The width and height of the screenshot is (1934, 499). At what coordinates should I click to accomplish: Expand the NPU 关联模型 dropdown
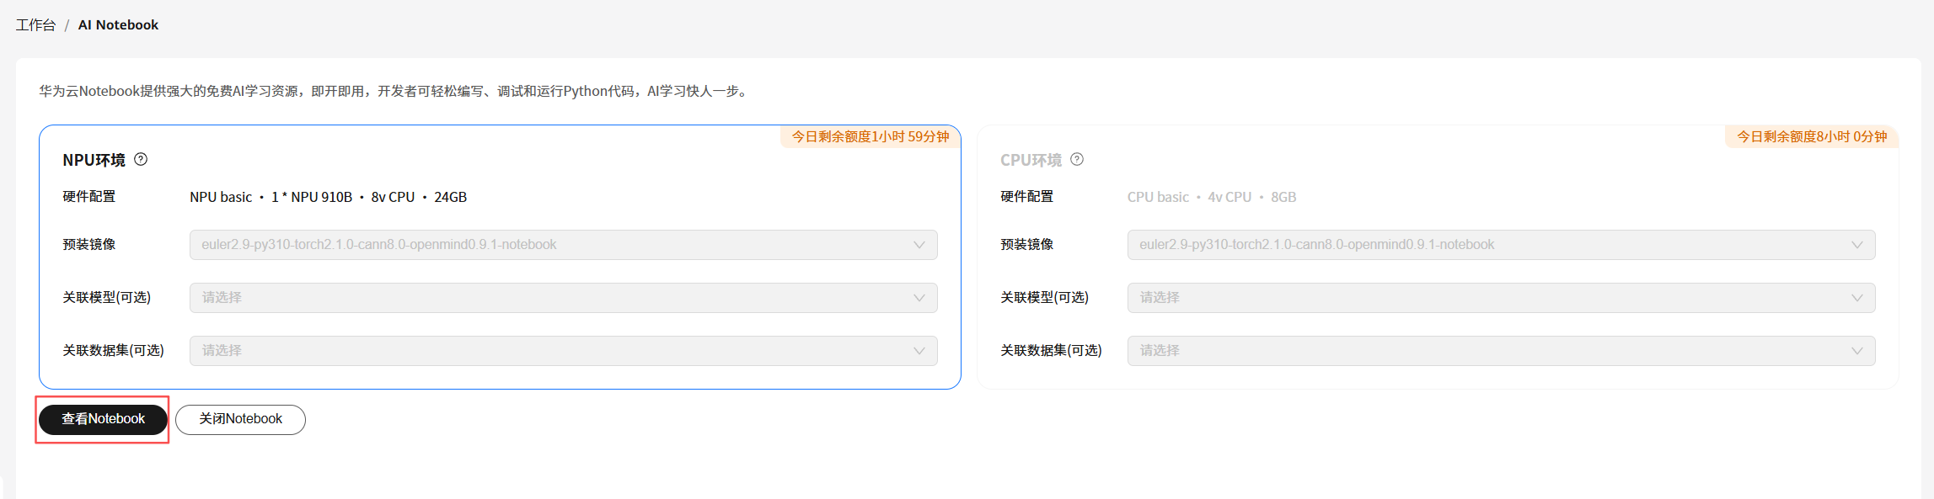click(x=562, y=298)
